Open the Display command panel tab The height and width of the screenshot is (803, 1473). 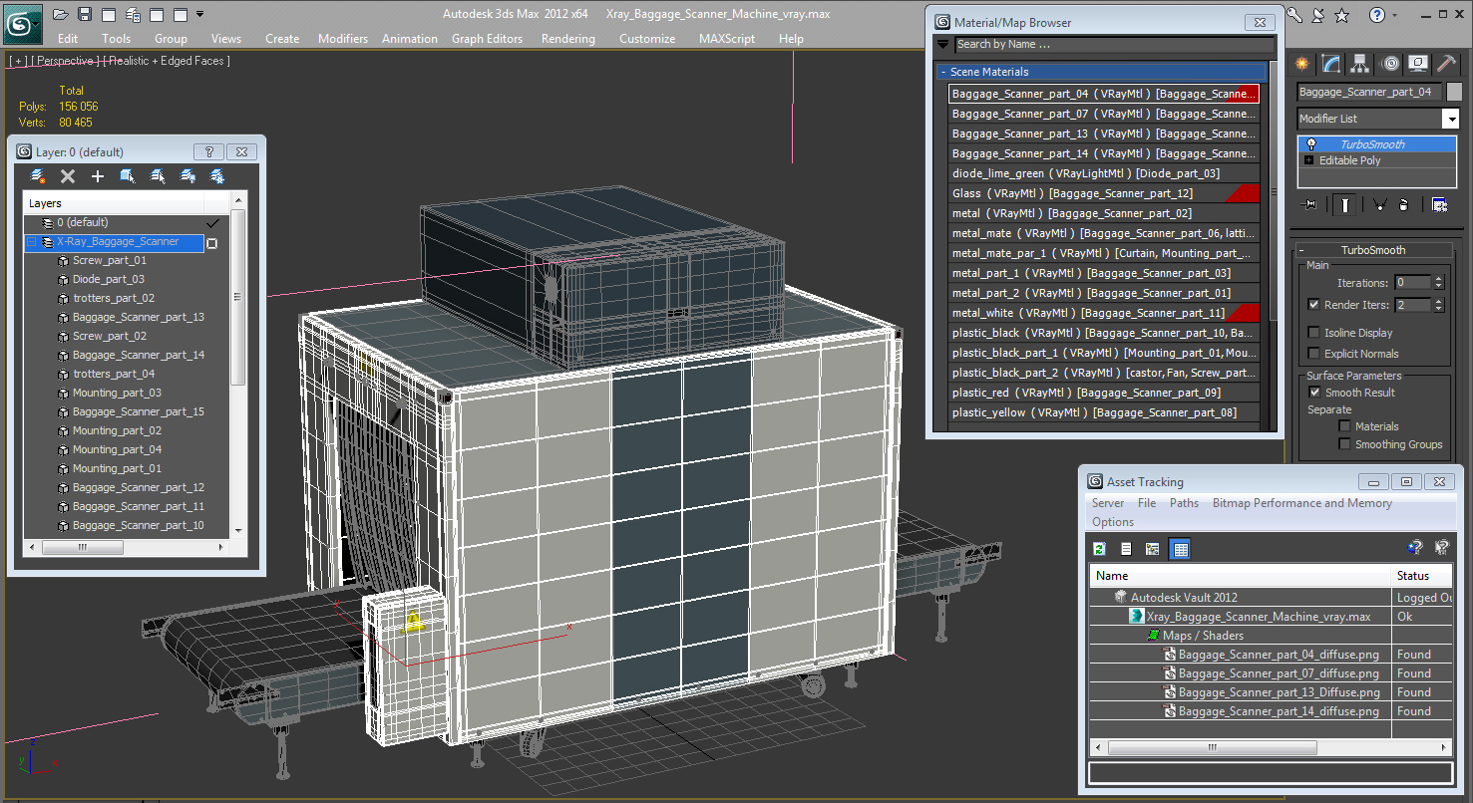[1418, 64]
